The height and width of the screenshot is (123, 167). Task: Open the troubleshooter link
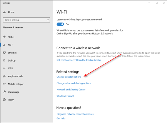pyautogui.click(x=79, y=60)
